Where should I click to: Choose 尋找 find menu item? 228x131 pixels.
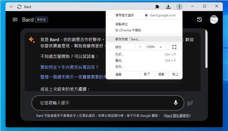click(x=144, y=61)
